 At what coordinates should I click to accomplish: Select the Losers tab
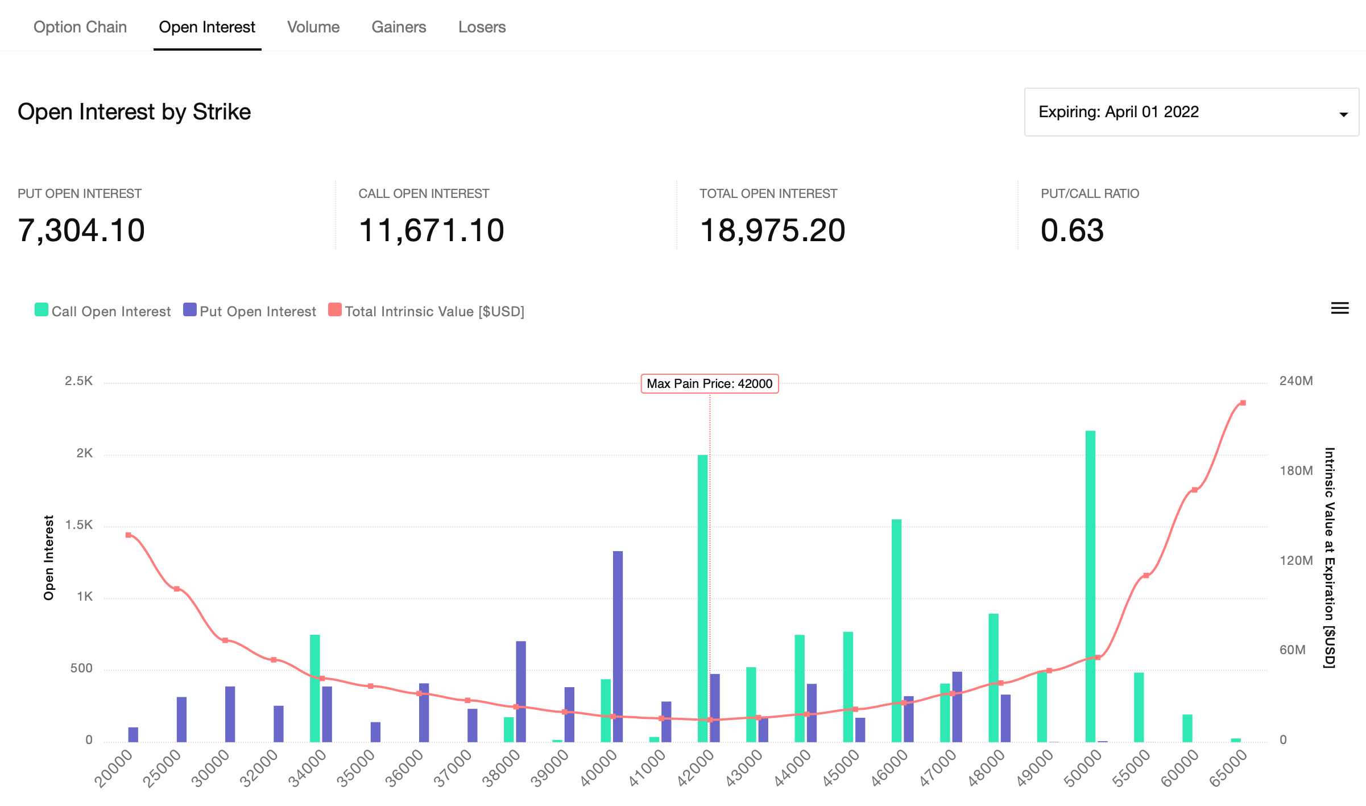pyautogui.click(x=482, y=27)
